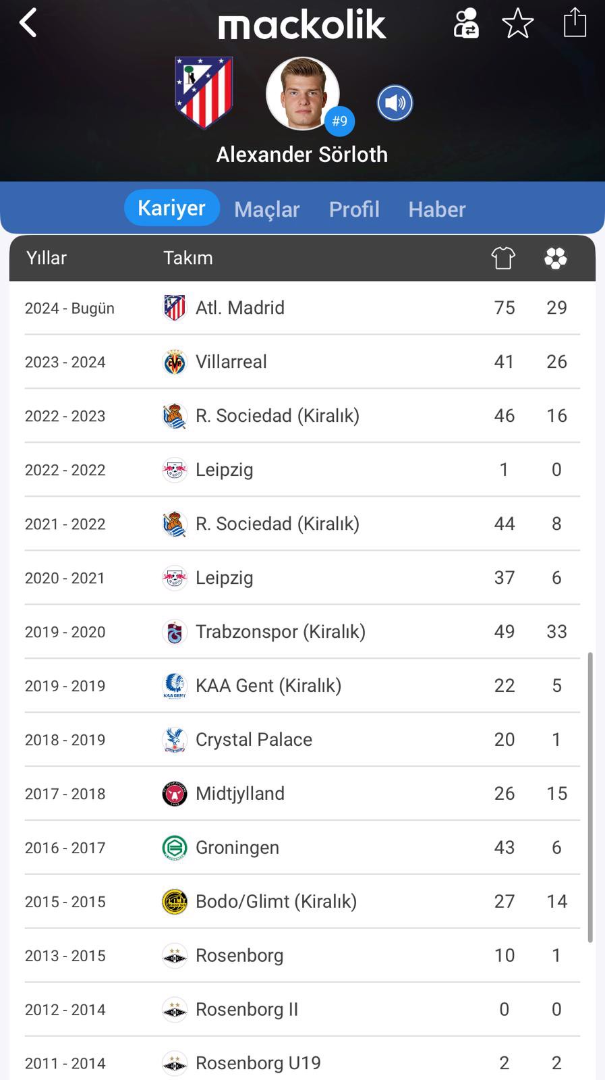Screen dimensions: 605x1080
Task: Tap the Midtjylland team logo
Action: [x=175, y=794]
